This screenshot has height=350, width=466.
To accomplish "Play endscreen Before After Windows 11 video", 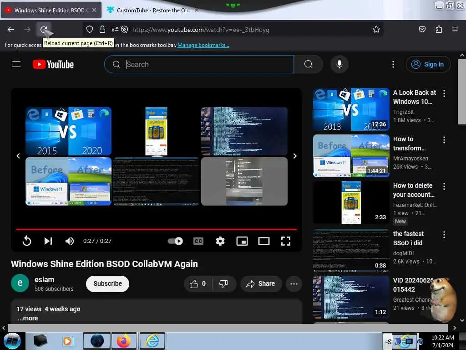I will click(68, 181).
